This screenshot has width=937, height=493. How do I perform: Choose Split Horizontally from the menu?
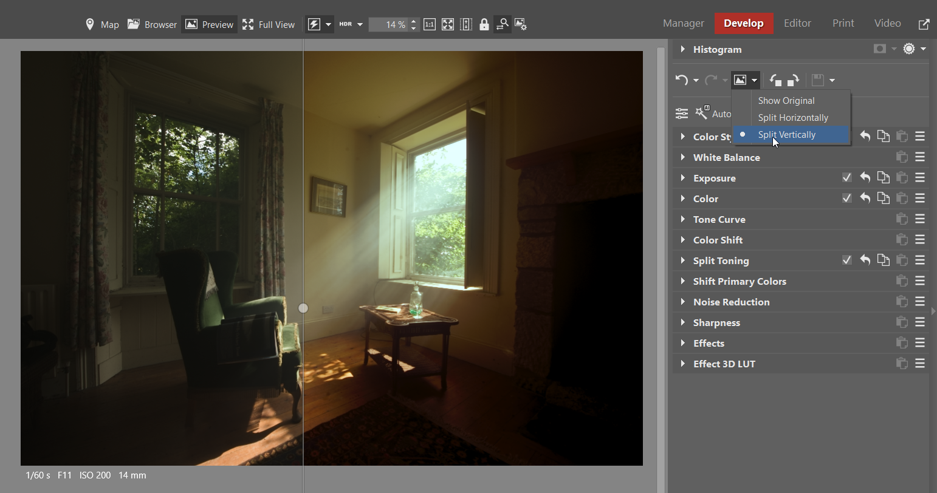click(x=793, y=118)
